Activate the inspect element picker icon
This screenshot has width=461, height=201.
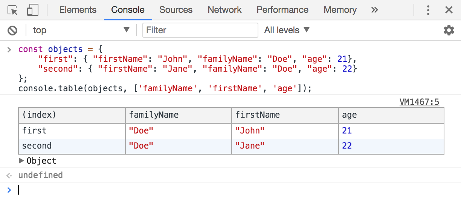pos(12,10)
